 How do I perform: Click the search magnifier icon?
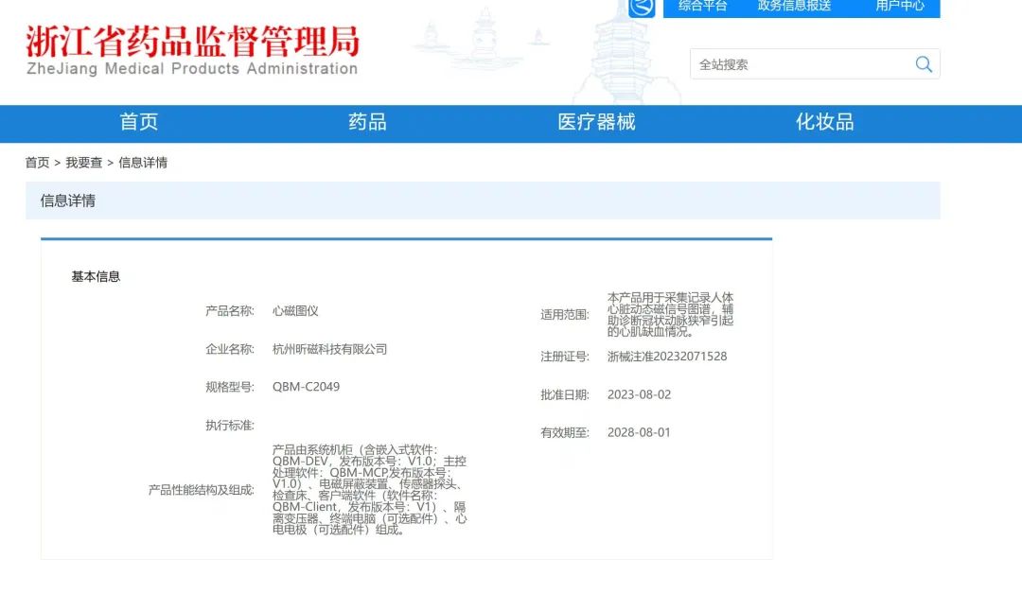924,64
